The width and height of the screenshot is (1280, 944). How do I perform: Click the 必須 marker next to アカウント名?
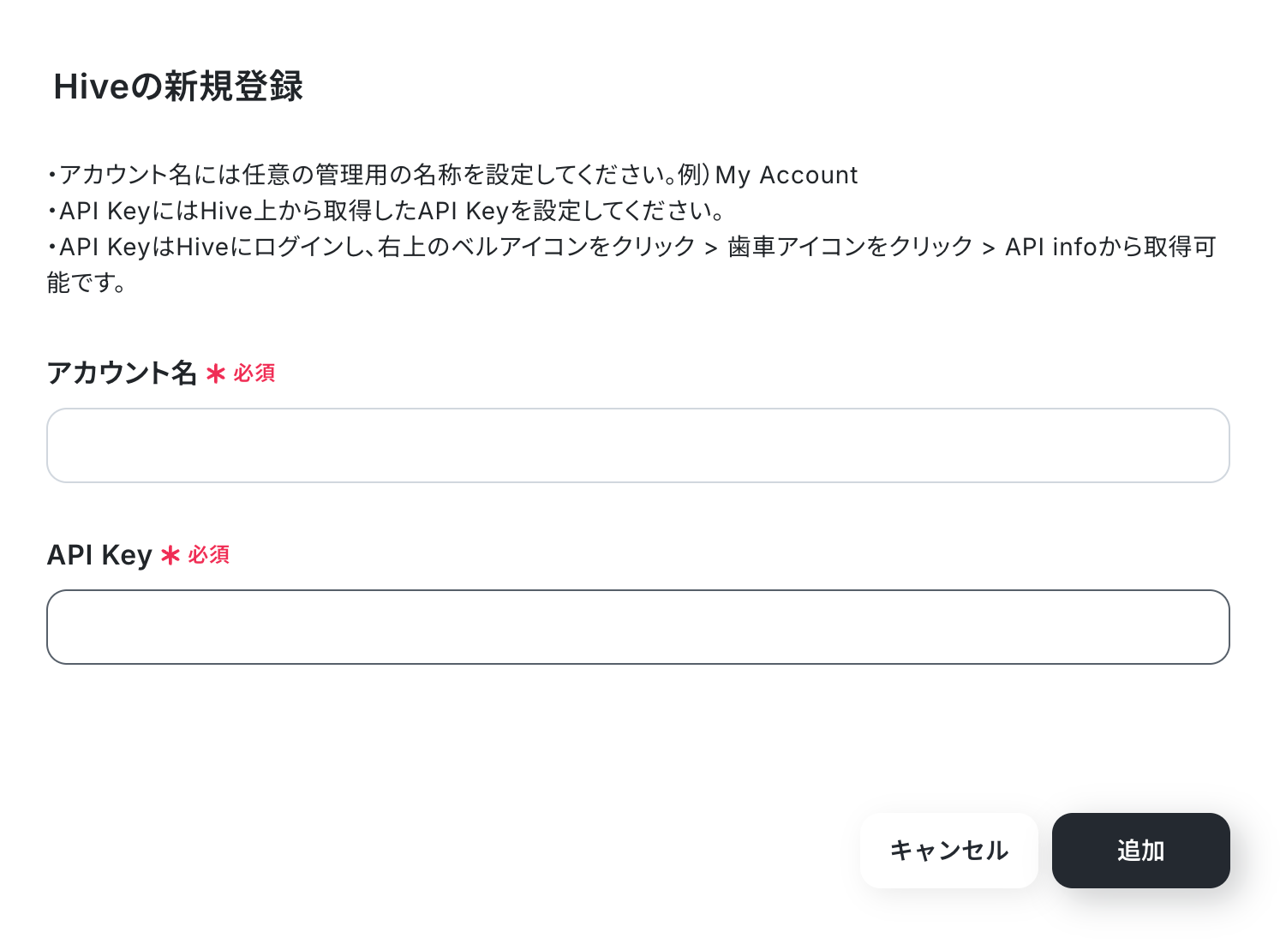pos(254,373)
